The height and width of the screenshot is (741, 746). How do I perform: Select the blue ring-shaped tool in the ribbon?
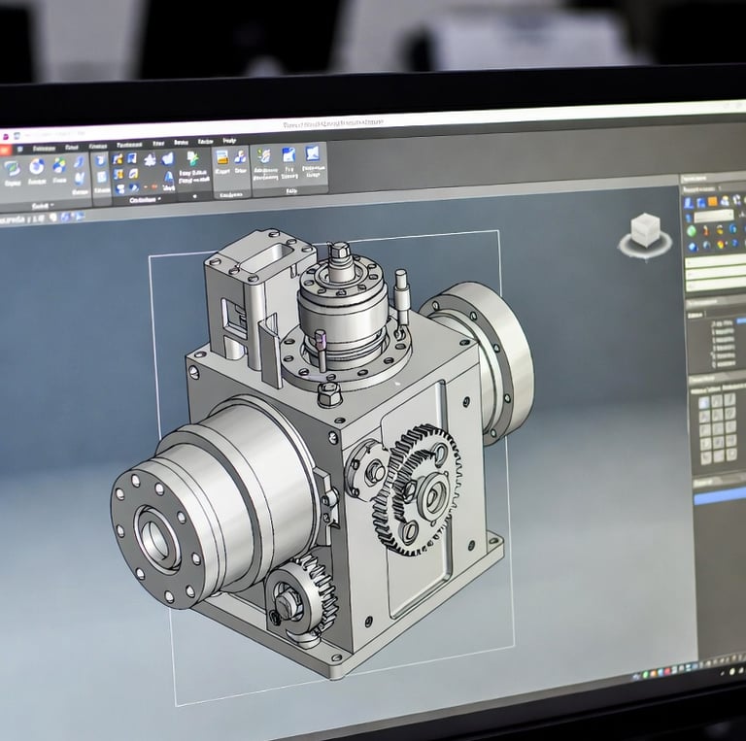click(37, 167)
